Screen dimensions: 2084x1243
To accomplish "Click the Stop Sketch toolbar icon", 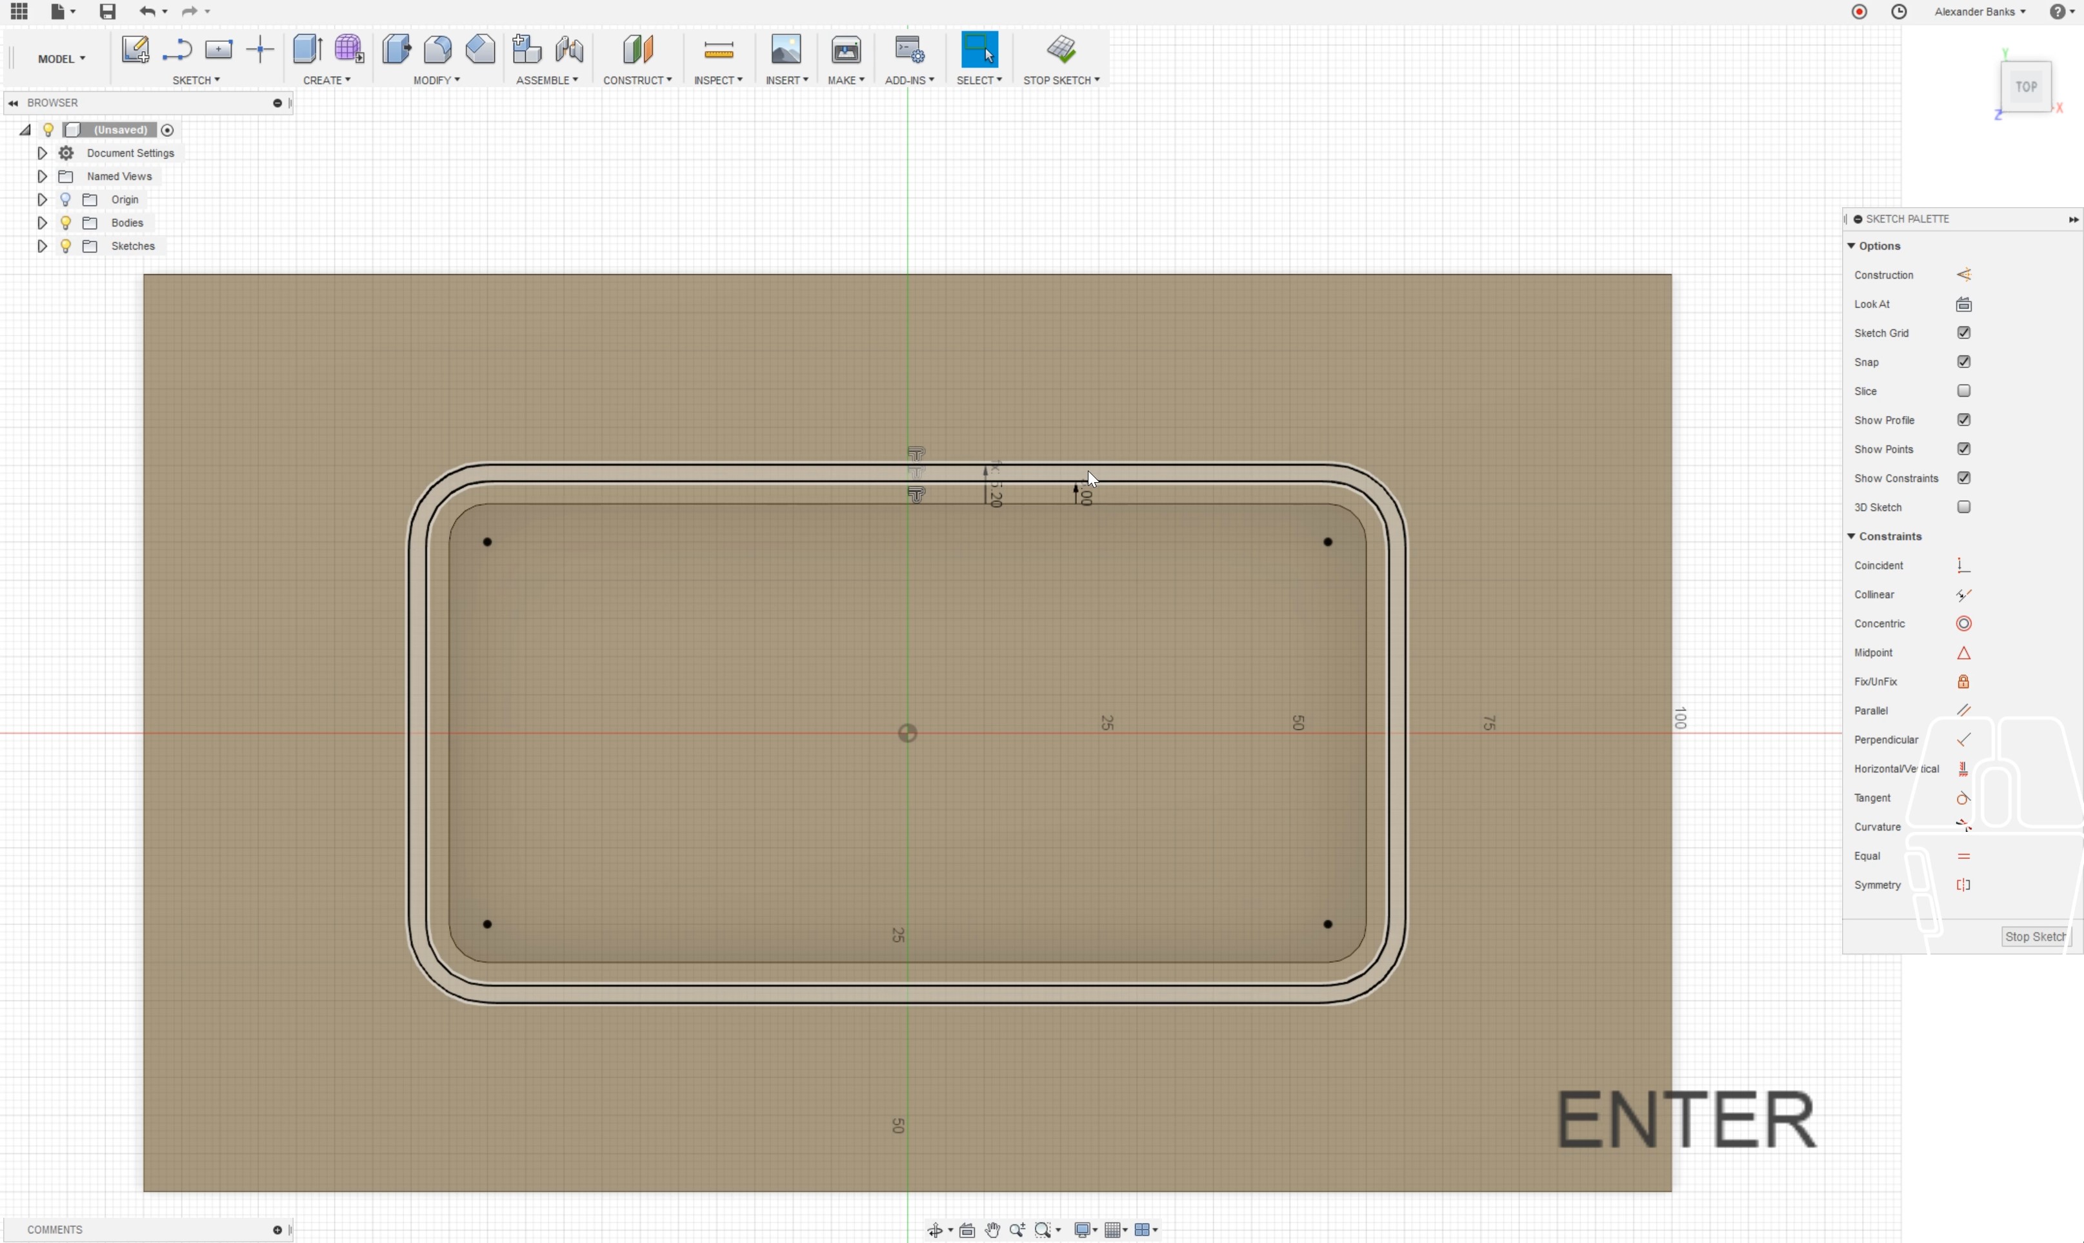I will pos(1061,50).
